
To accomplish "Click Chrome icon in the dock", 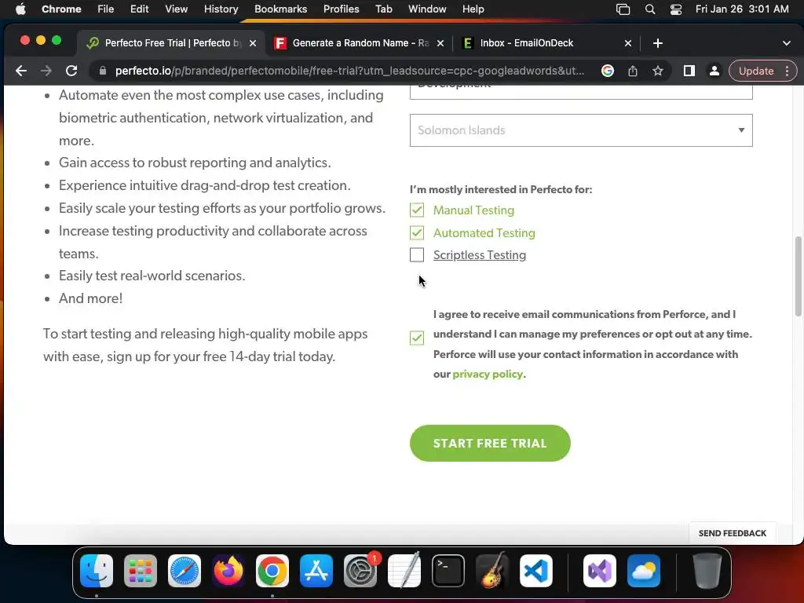I will 272,571.
